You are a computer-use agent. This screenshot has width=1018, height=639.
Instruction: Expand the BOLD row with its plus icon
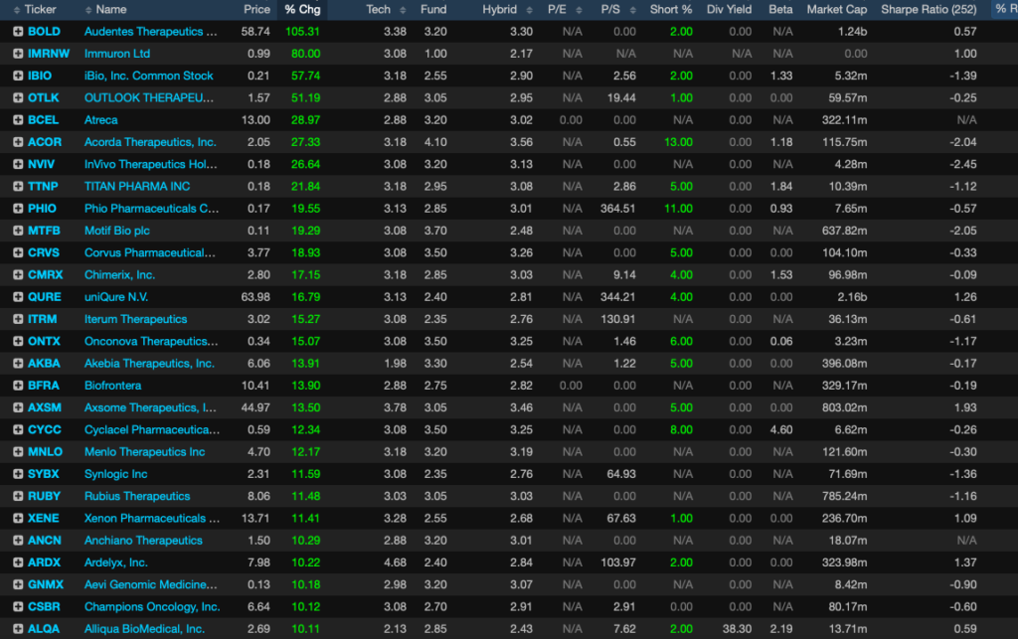coord(18,31)
